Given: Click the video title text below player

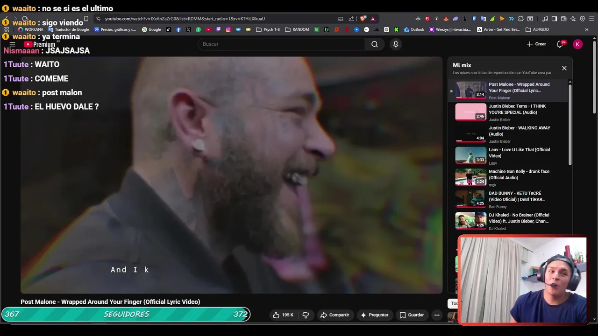Looking at the screenshot, I should (110, 302).
